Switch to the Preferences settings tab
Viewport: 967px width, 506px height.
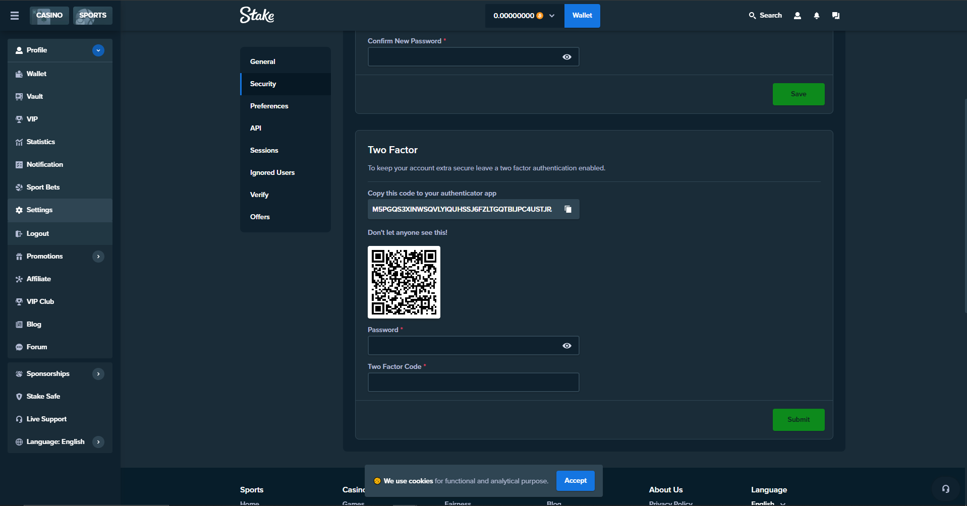269,106
